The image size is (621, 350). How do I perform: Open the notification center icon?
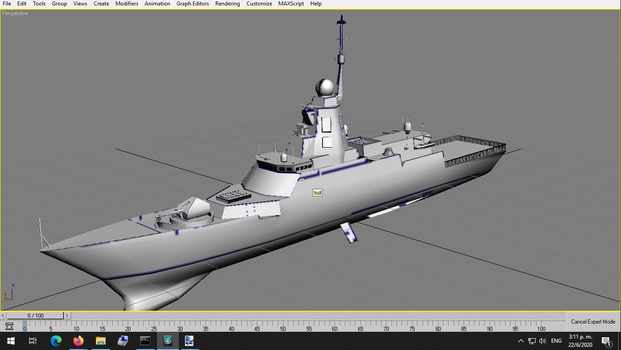(x=606, y=341)
